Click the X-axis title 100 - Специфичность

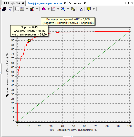(73, 130)
